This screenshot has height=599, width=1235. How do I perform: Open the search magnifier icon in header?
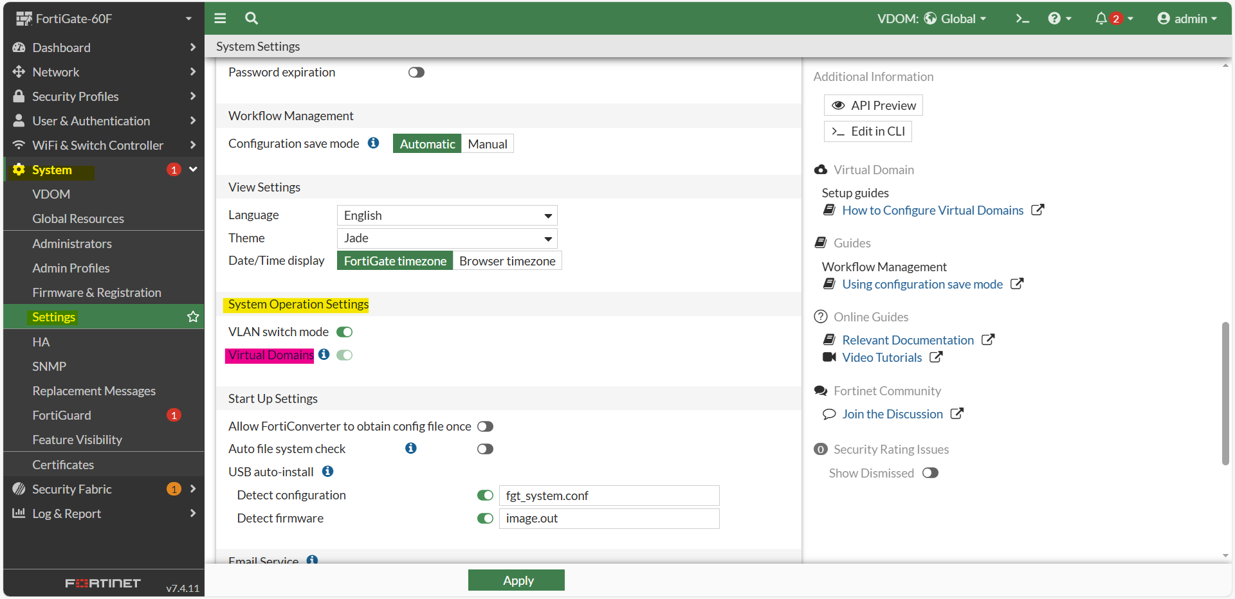pos(252,18)
